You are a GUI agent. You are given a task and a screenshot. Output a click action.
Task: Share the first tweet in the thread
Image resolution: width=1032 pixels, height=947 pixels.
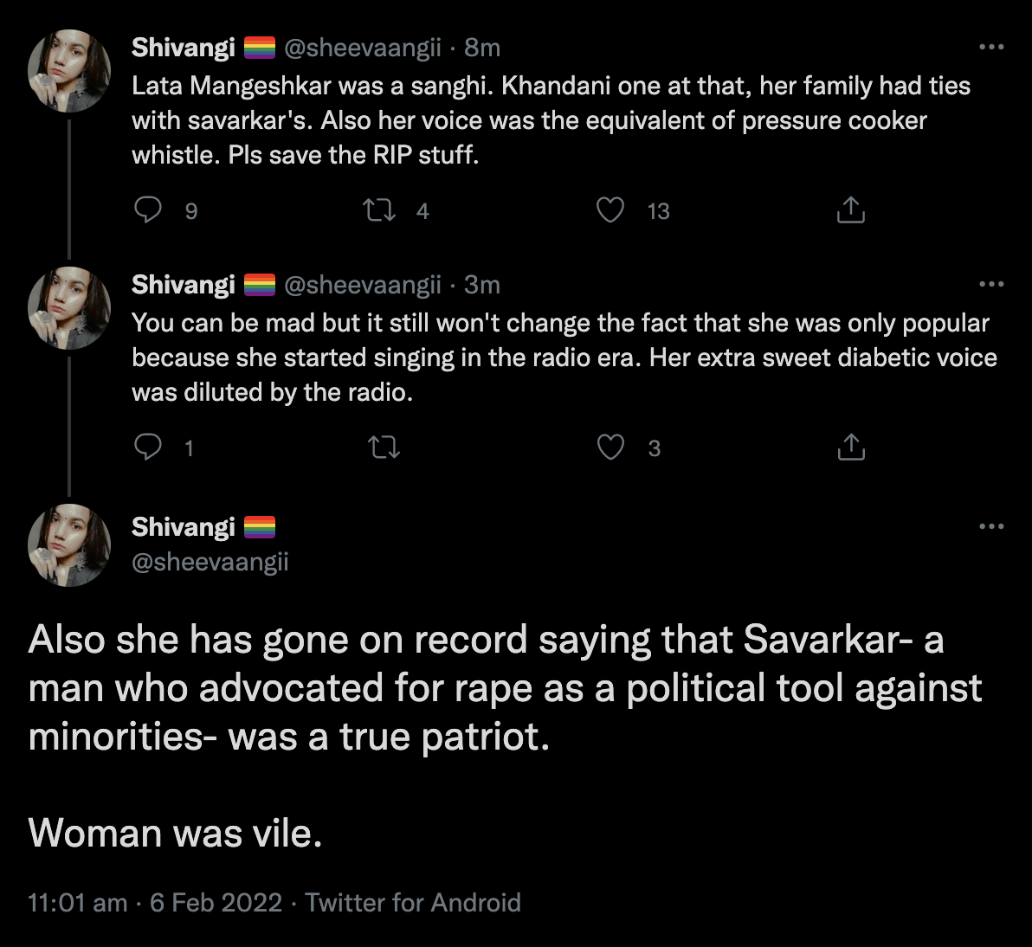click(851, 210)
